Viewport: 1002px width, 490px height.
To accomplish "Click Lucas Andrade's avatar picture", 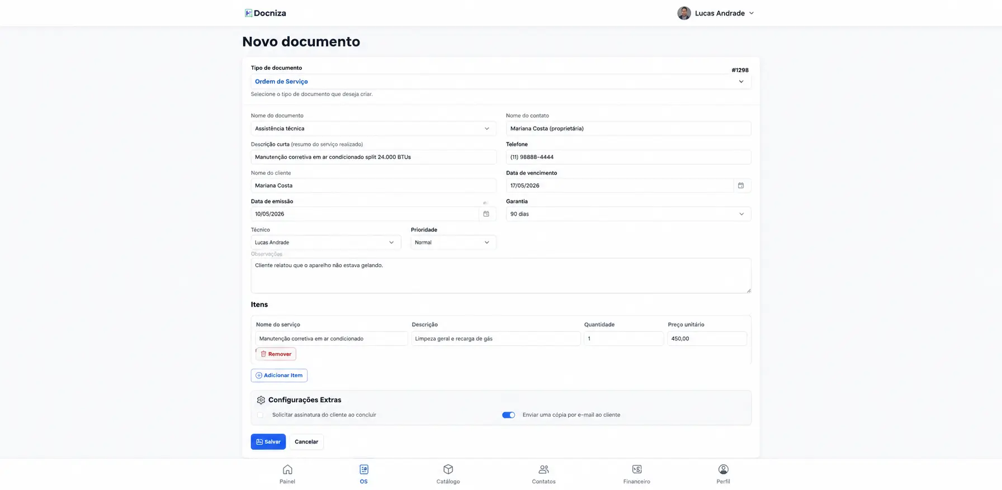I will (684, 13).
